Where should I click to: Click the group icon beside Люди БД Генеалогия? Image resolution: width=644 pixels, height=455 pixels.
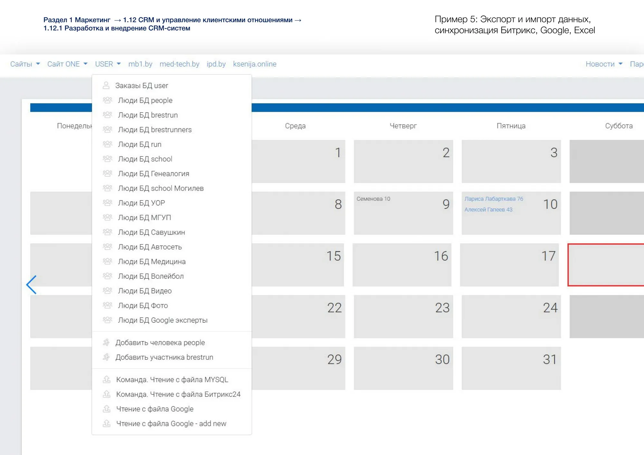coord(107,173)
